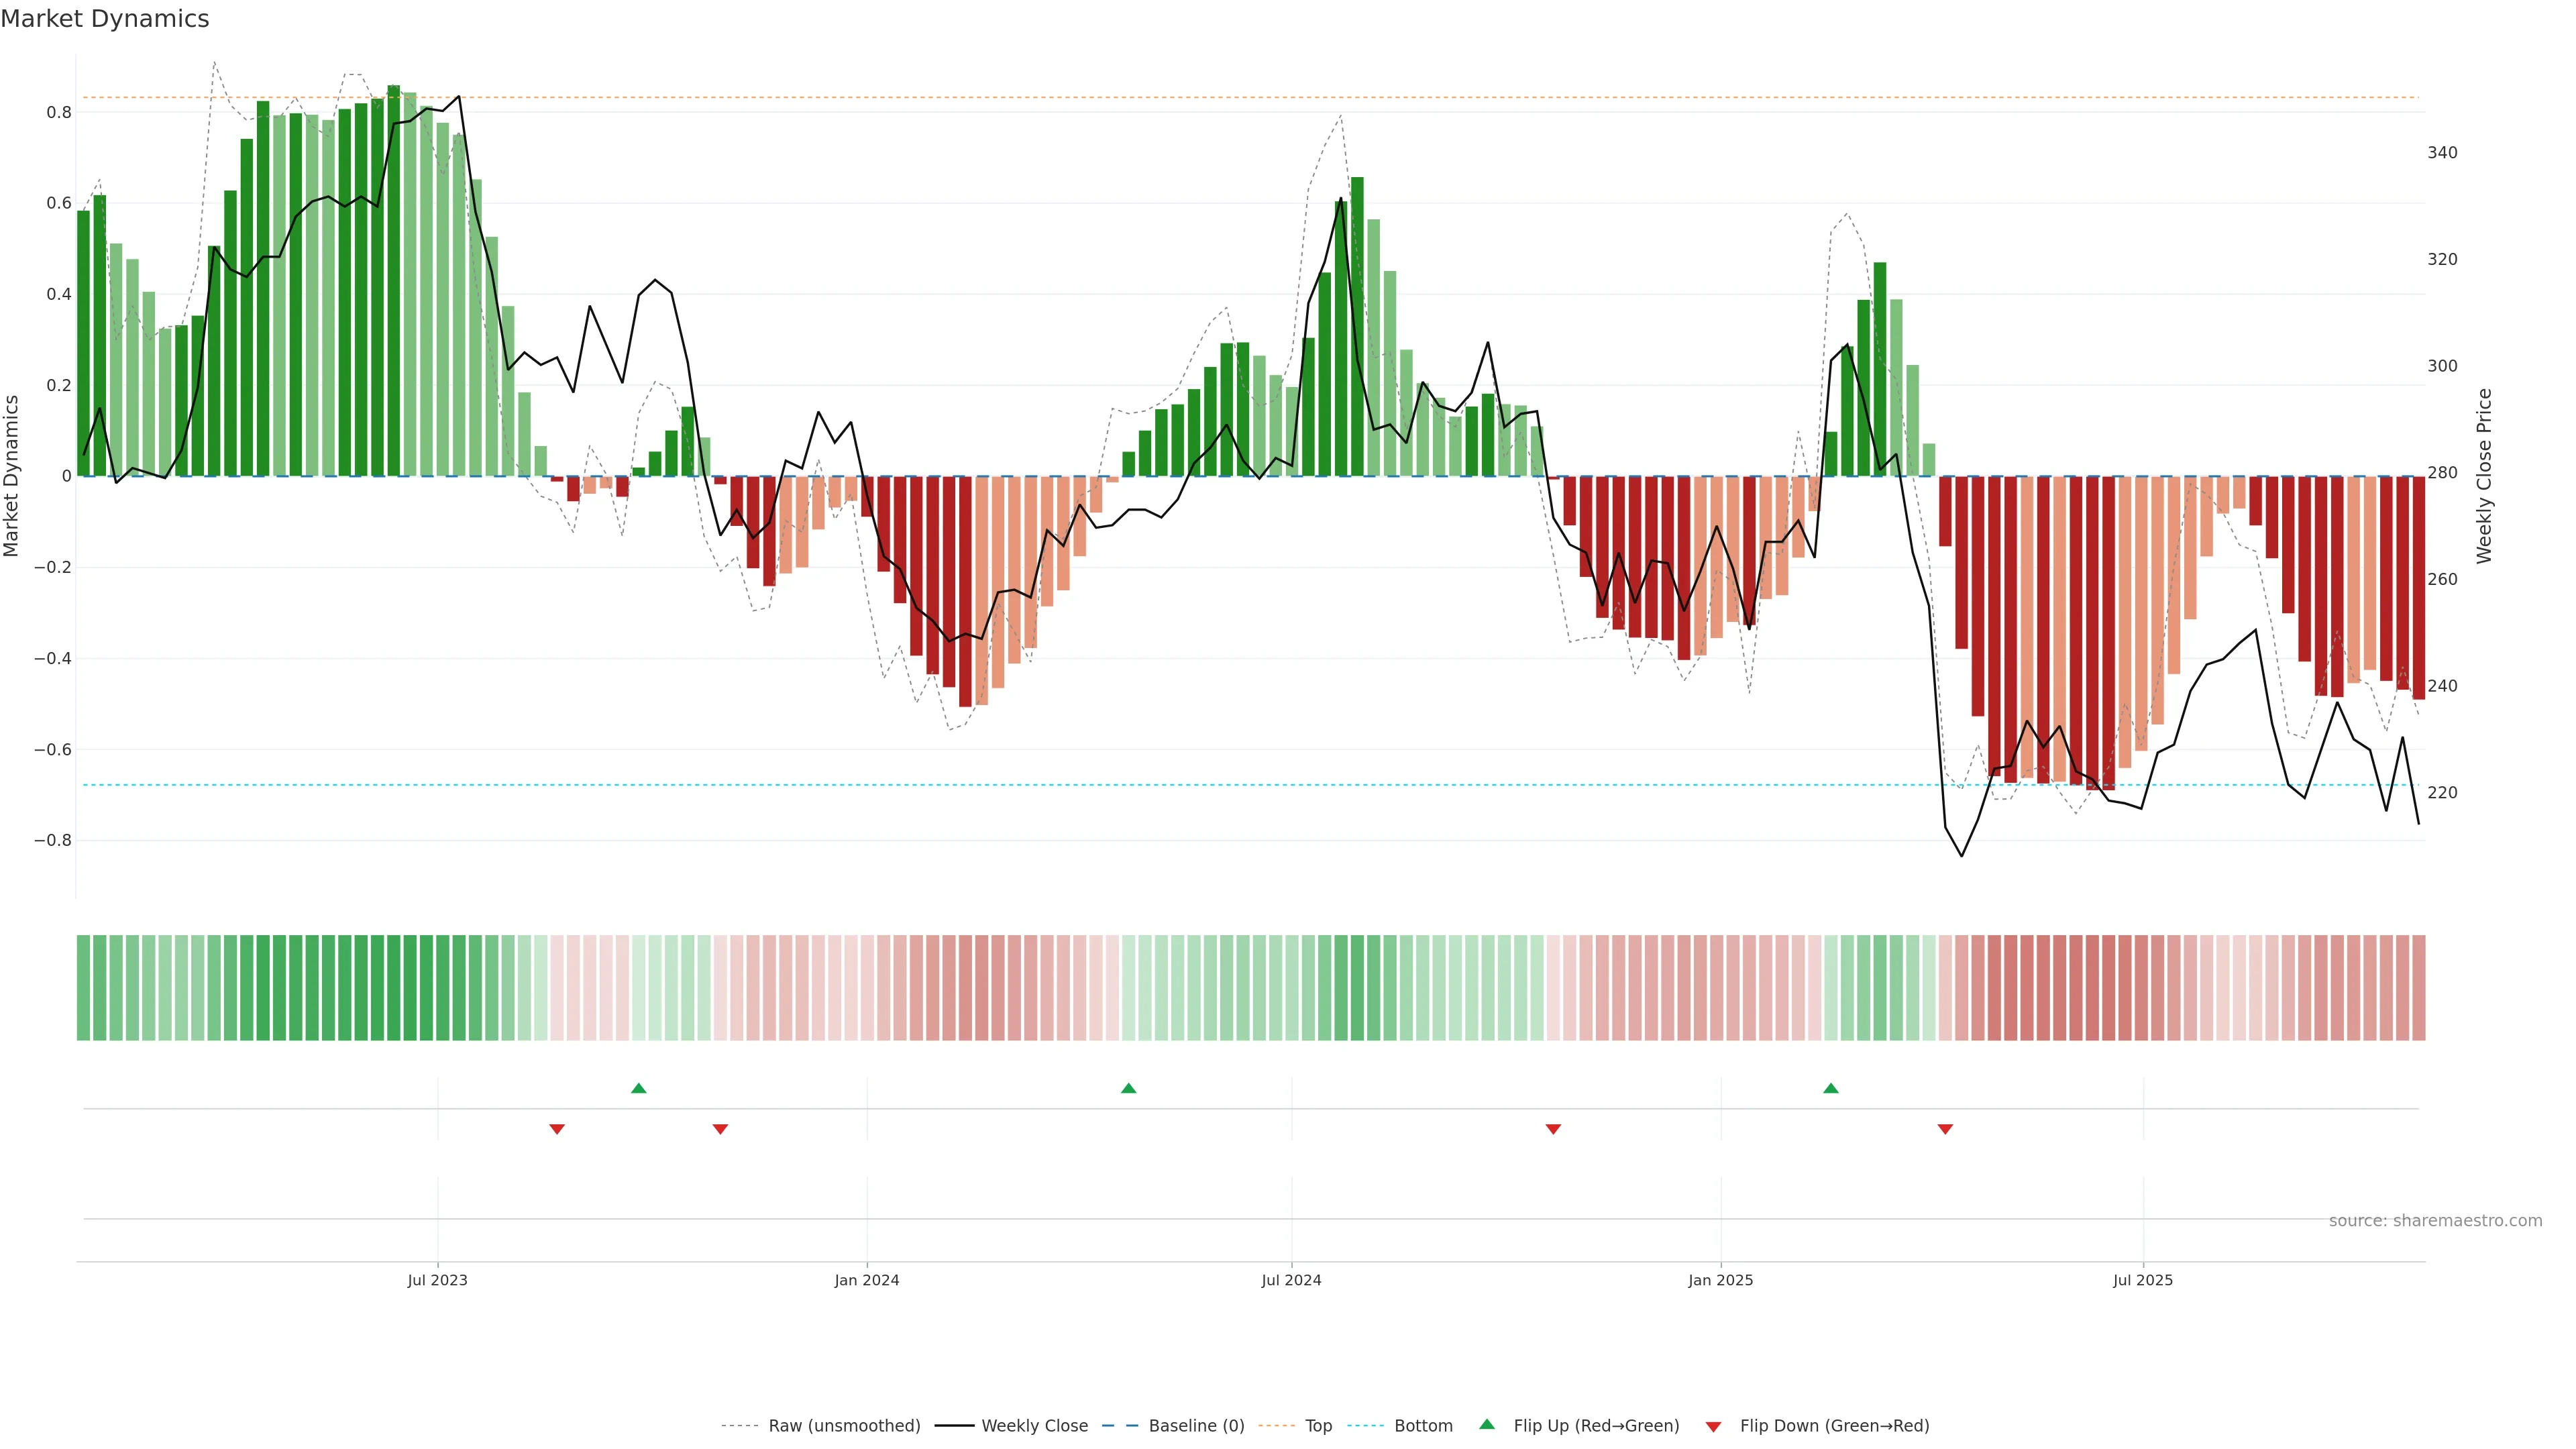Click the red Flip Down triangle in the legend
The image size is (2576, 1449).
pos(1713,1427)
